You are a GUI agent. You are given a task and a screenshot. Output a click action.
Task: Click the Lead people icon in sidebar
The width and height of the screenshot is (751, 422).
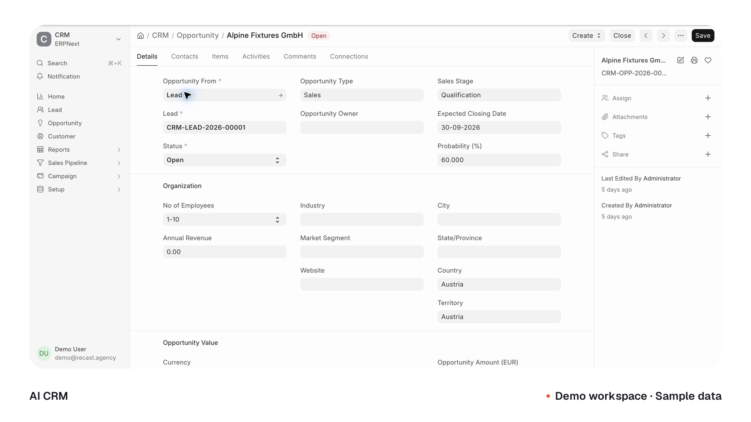[40, 109]
